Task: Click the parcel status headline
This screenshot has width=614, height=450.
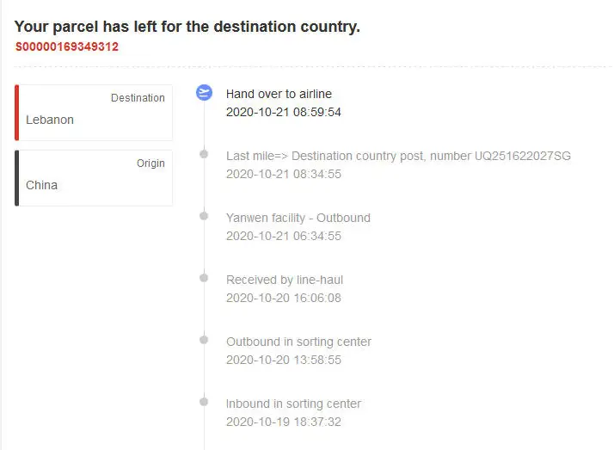Action: 187,27
